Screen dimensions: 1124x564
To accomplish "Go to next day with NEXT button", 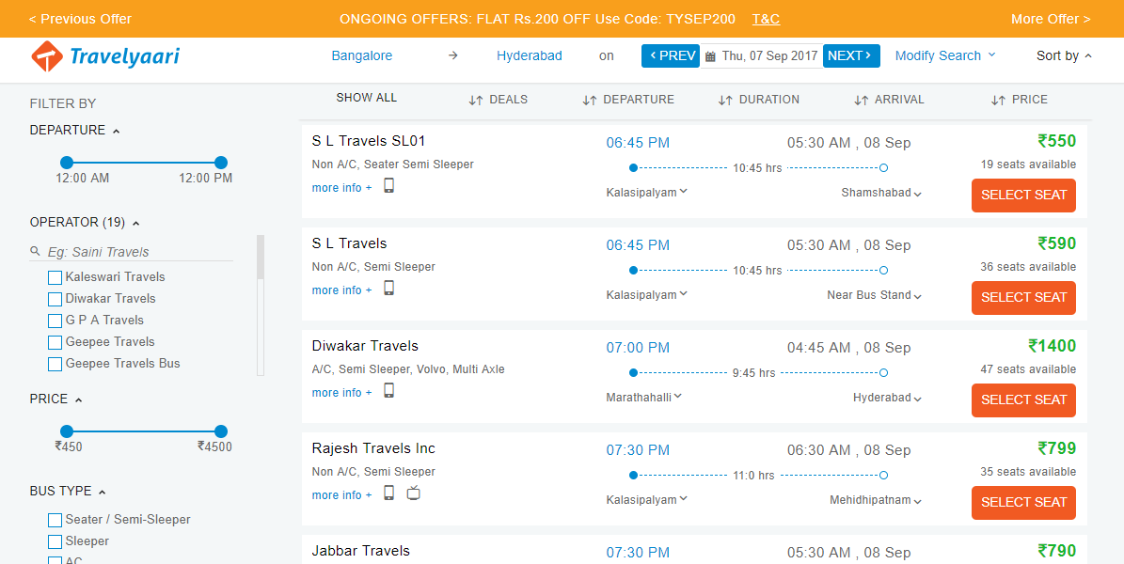I will (851, 55).
